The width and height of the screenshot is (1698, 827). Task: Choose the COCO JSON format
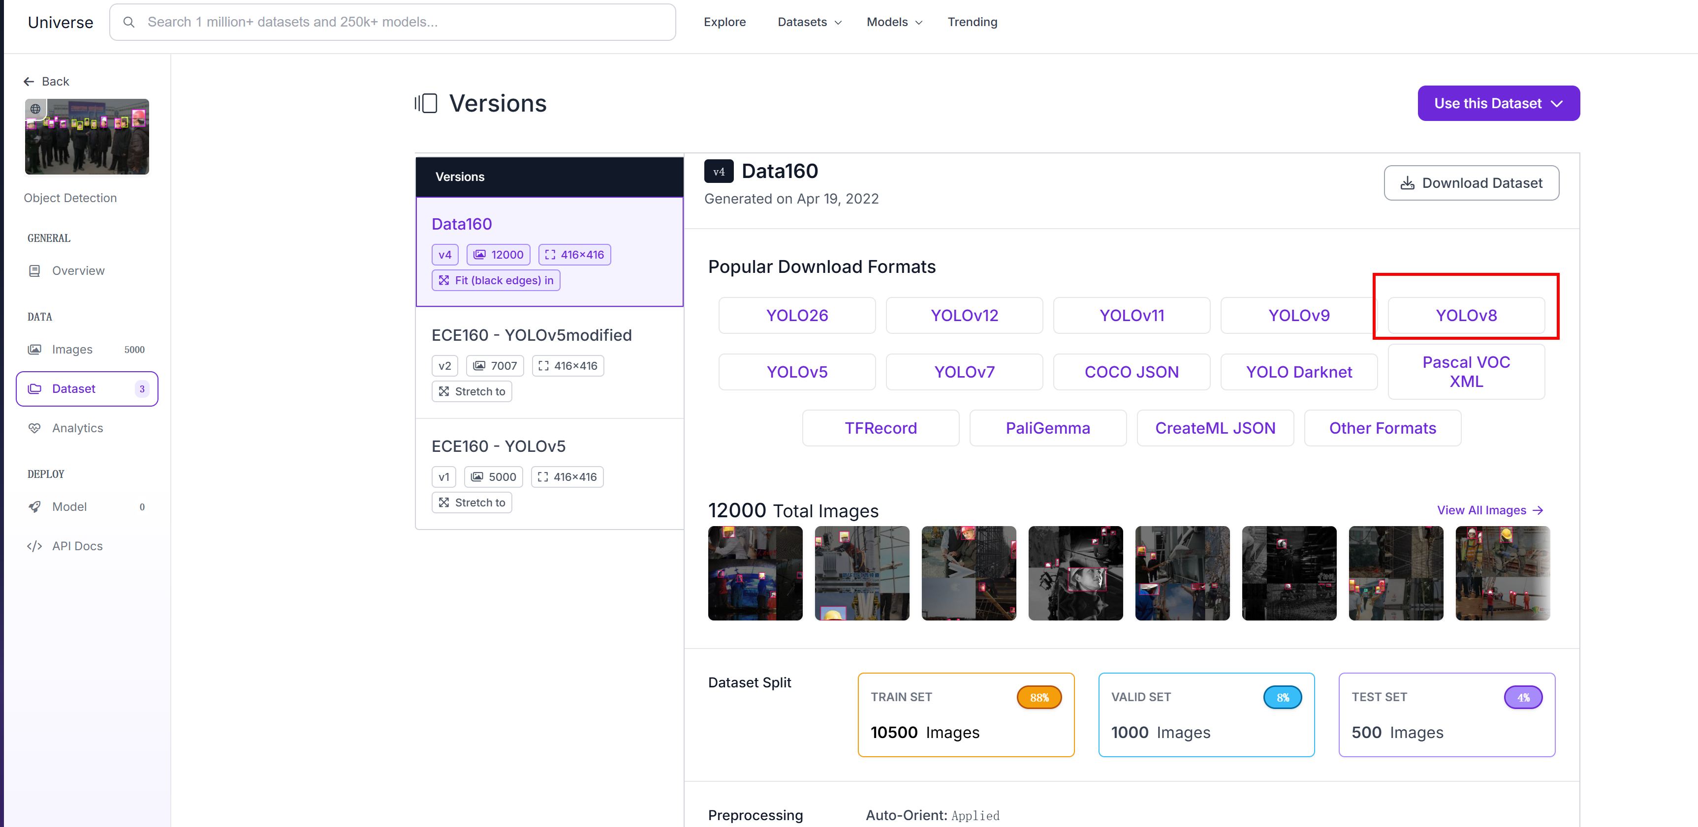point(1131,372)
